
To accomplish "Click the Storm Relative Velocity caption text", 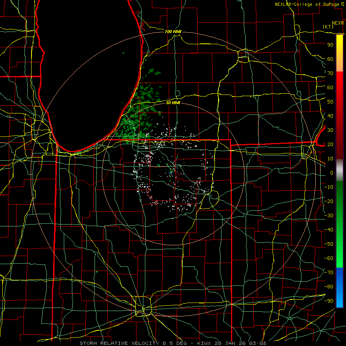I will coord(173,343).
